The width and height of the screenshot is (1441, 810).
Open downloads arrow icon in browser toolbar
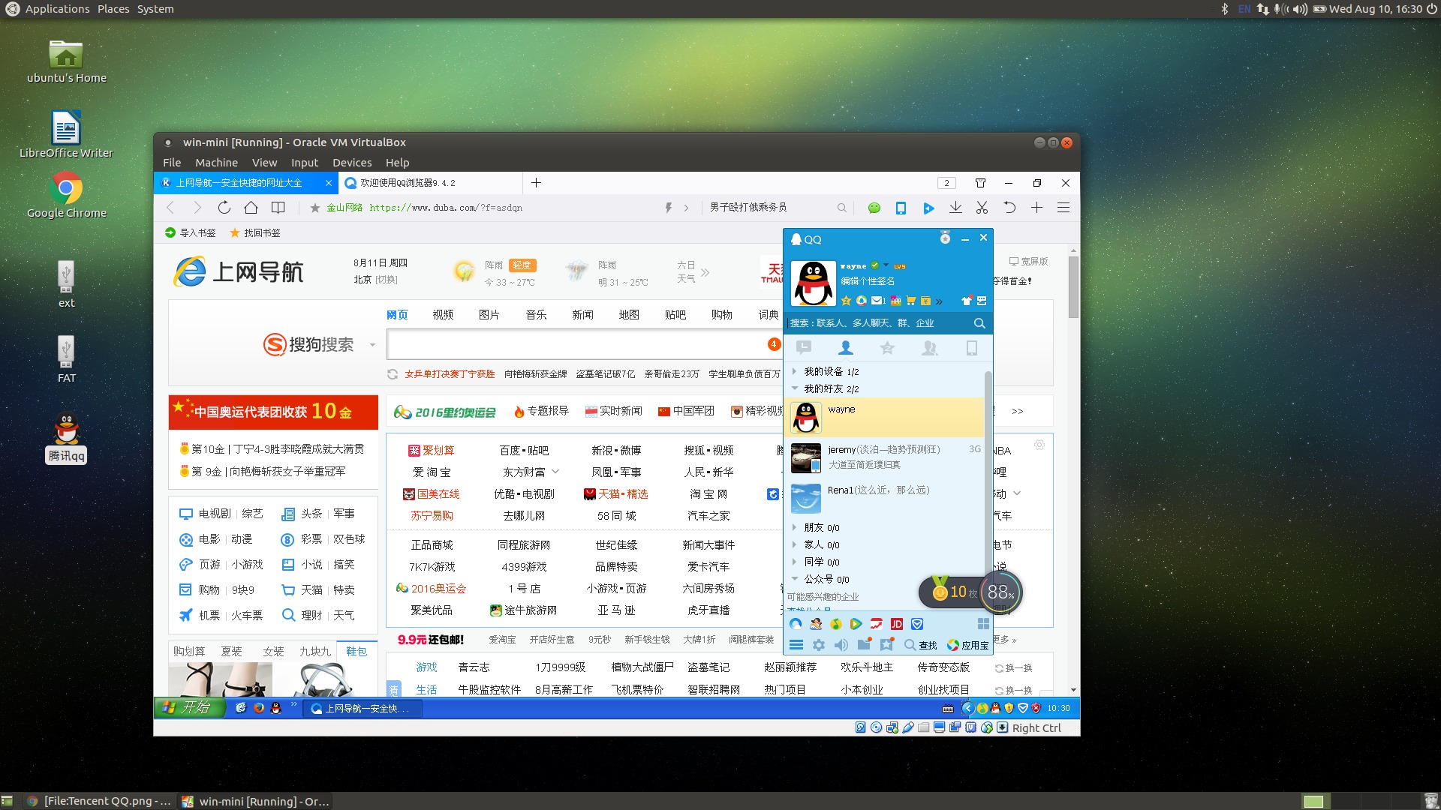tap(955, 208)
